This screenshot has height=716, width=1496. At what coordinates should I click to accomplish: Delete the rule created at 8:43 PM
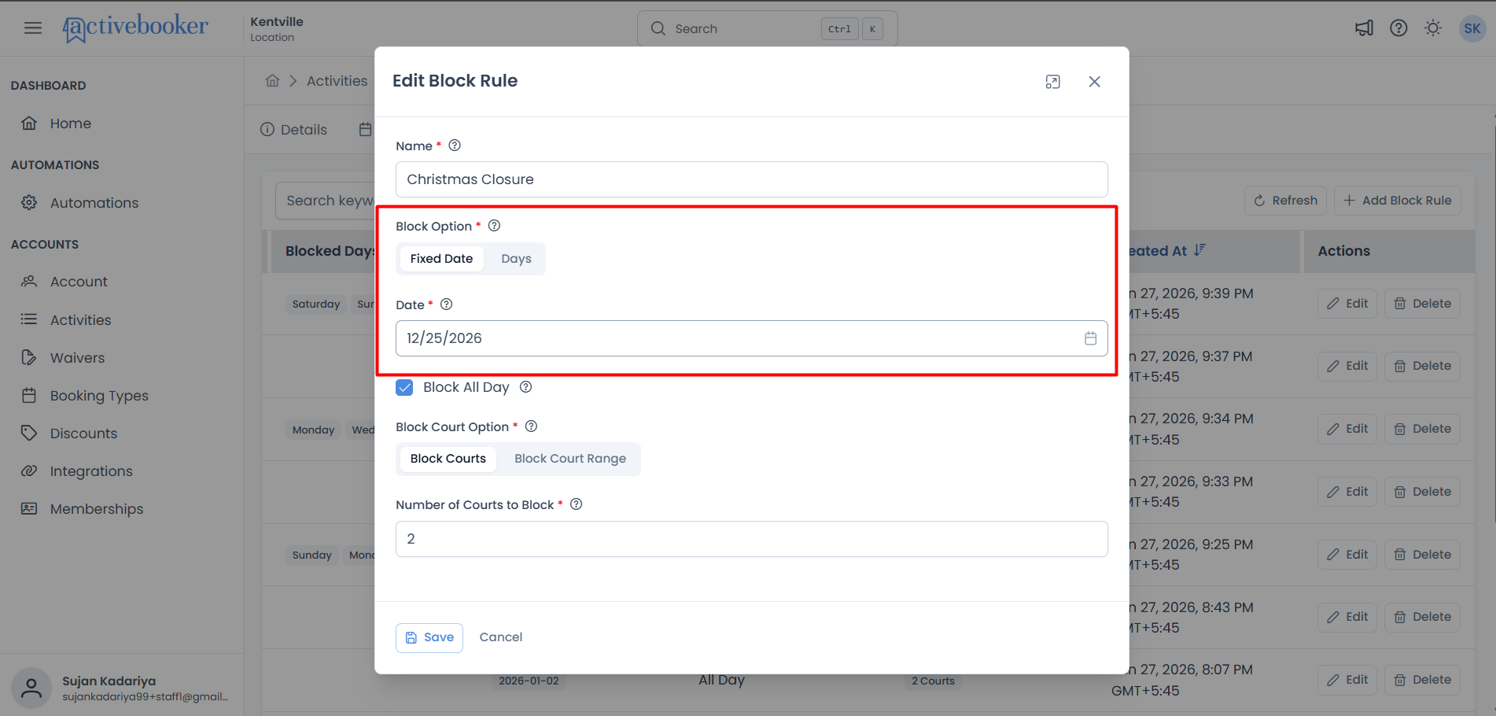[1422, 617]
